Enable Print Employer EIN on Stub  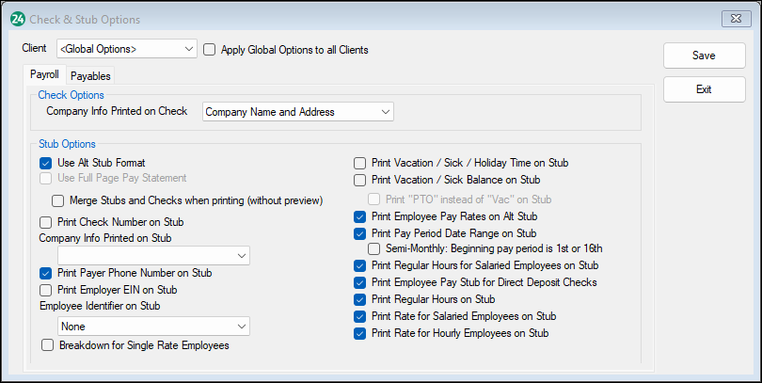46,290
